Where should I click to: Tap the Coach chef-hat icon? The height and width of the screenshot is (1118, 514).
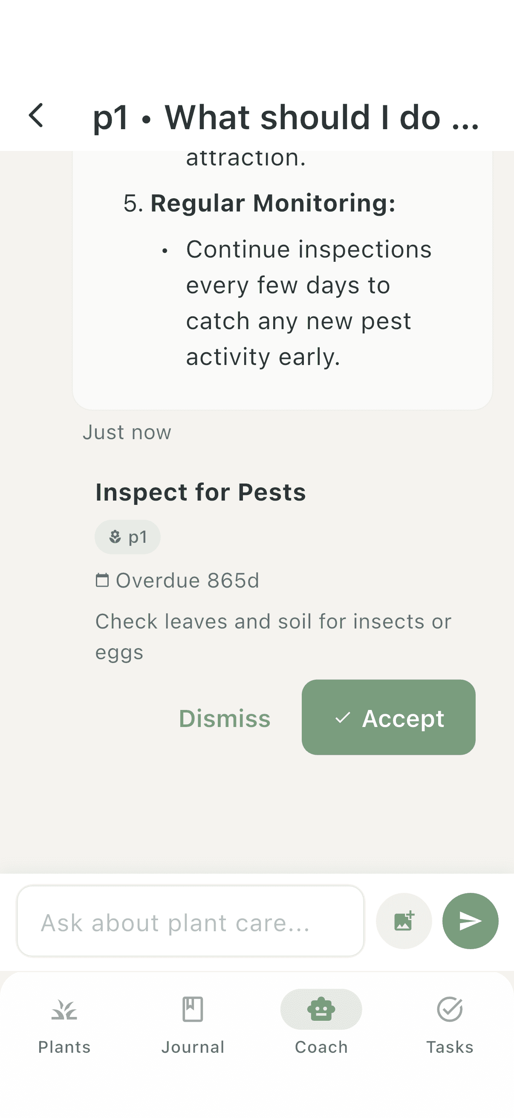point(321,1009)
